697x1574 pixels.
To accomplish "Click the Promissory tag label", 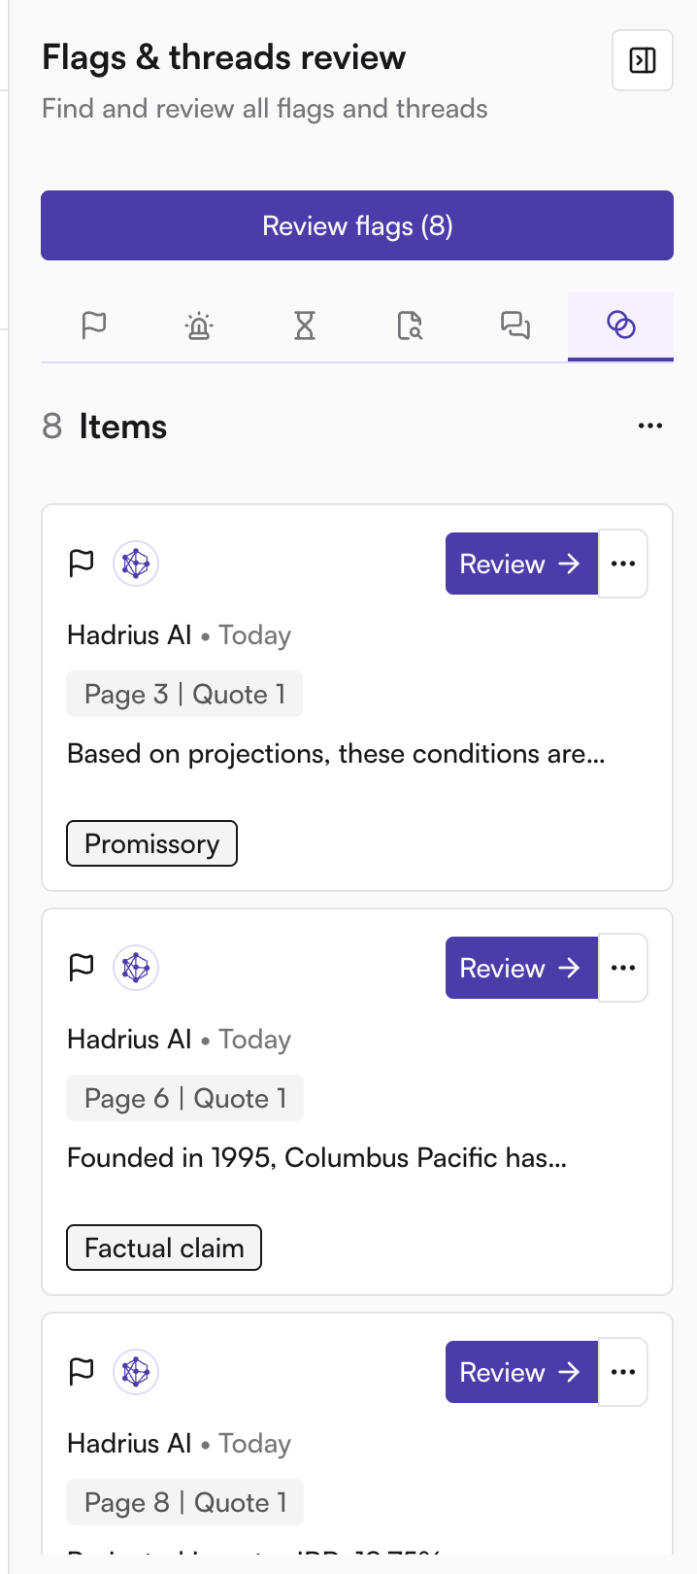I will click(x=151, y=843).
